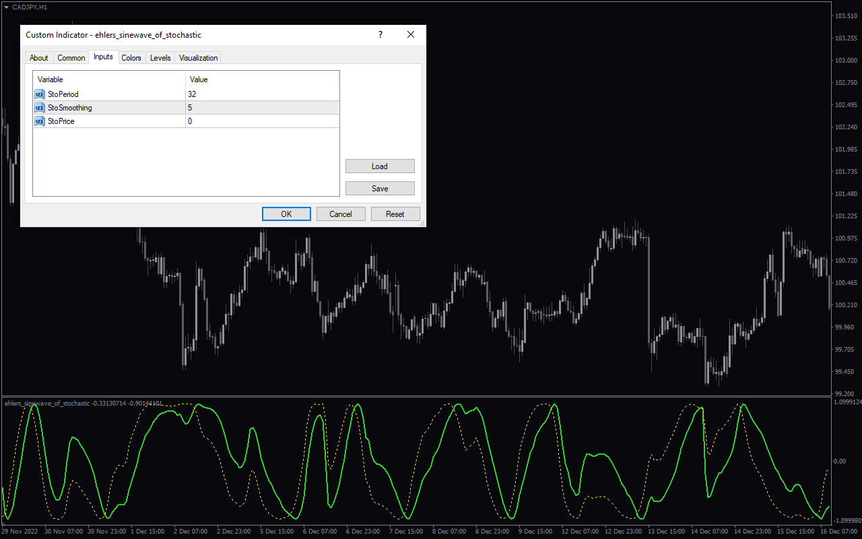The image size is (862, 539).
Task: Confirm the dialog with OK
Action: tap(286, 214)
